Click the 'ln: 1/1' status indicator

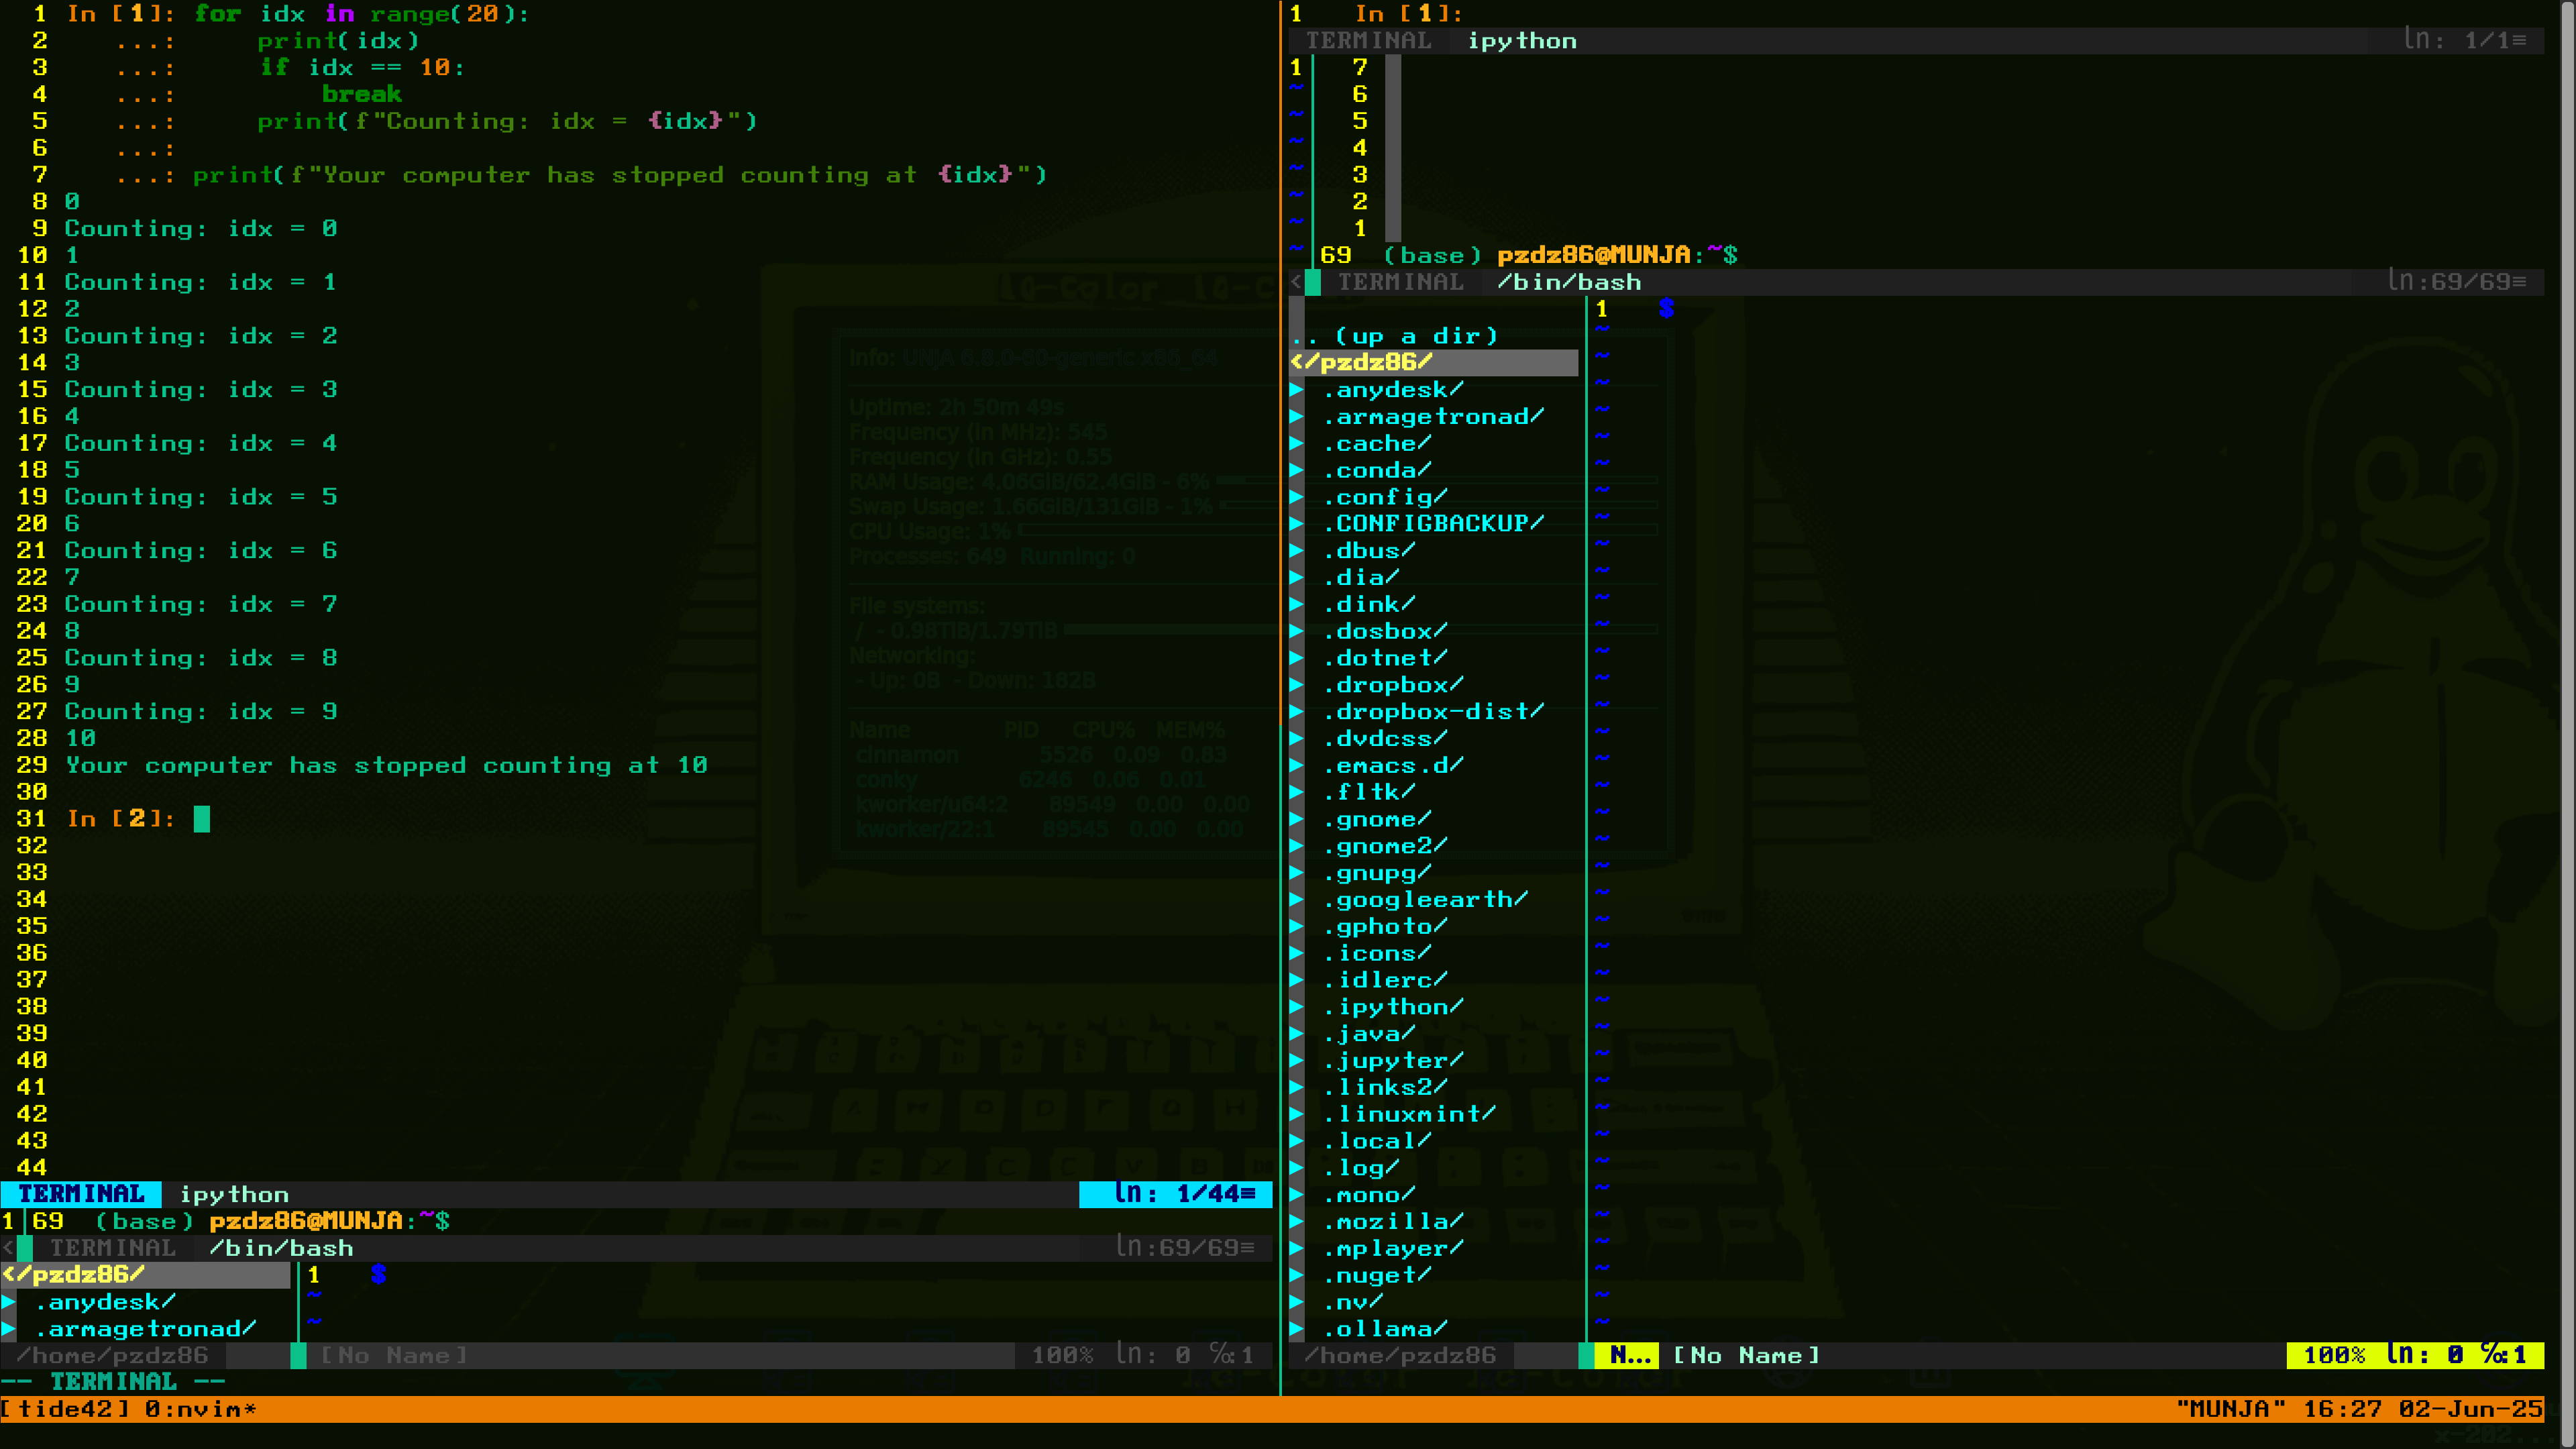pos(2466,40)
